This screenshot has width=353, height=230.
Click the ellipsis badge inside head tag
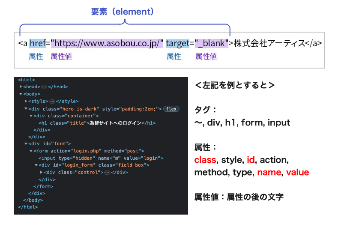tap(44, 87)
